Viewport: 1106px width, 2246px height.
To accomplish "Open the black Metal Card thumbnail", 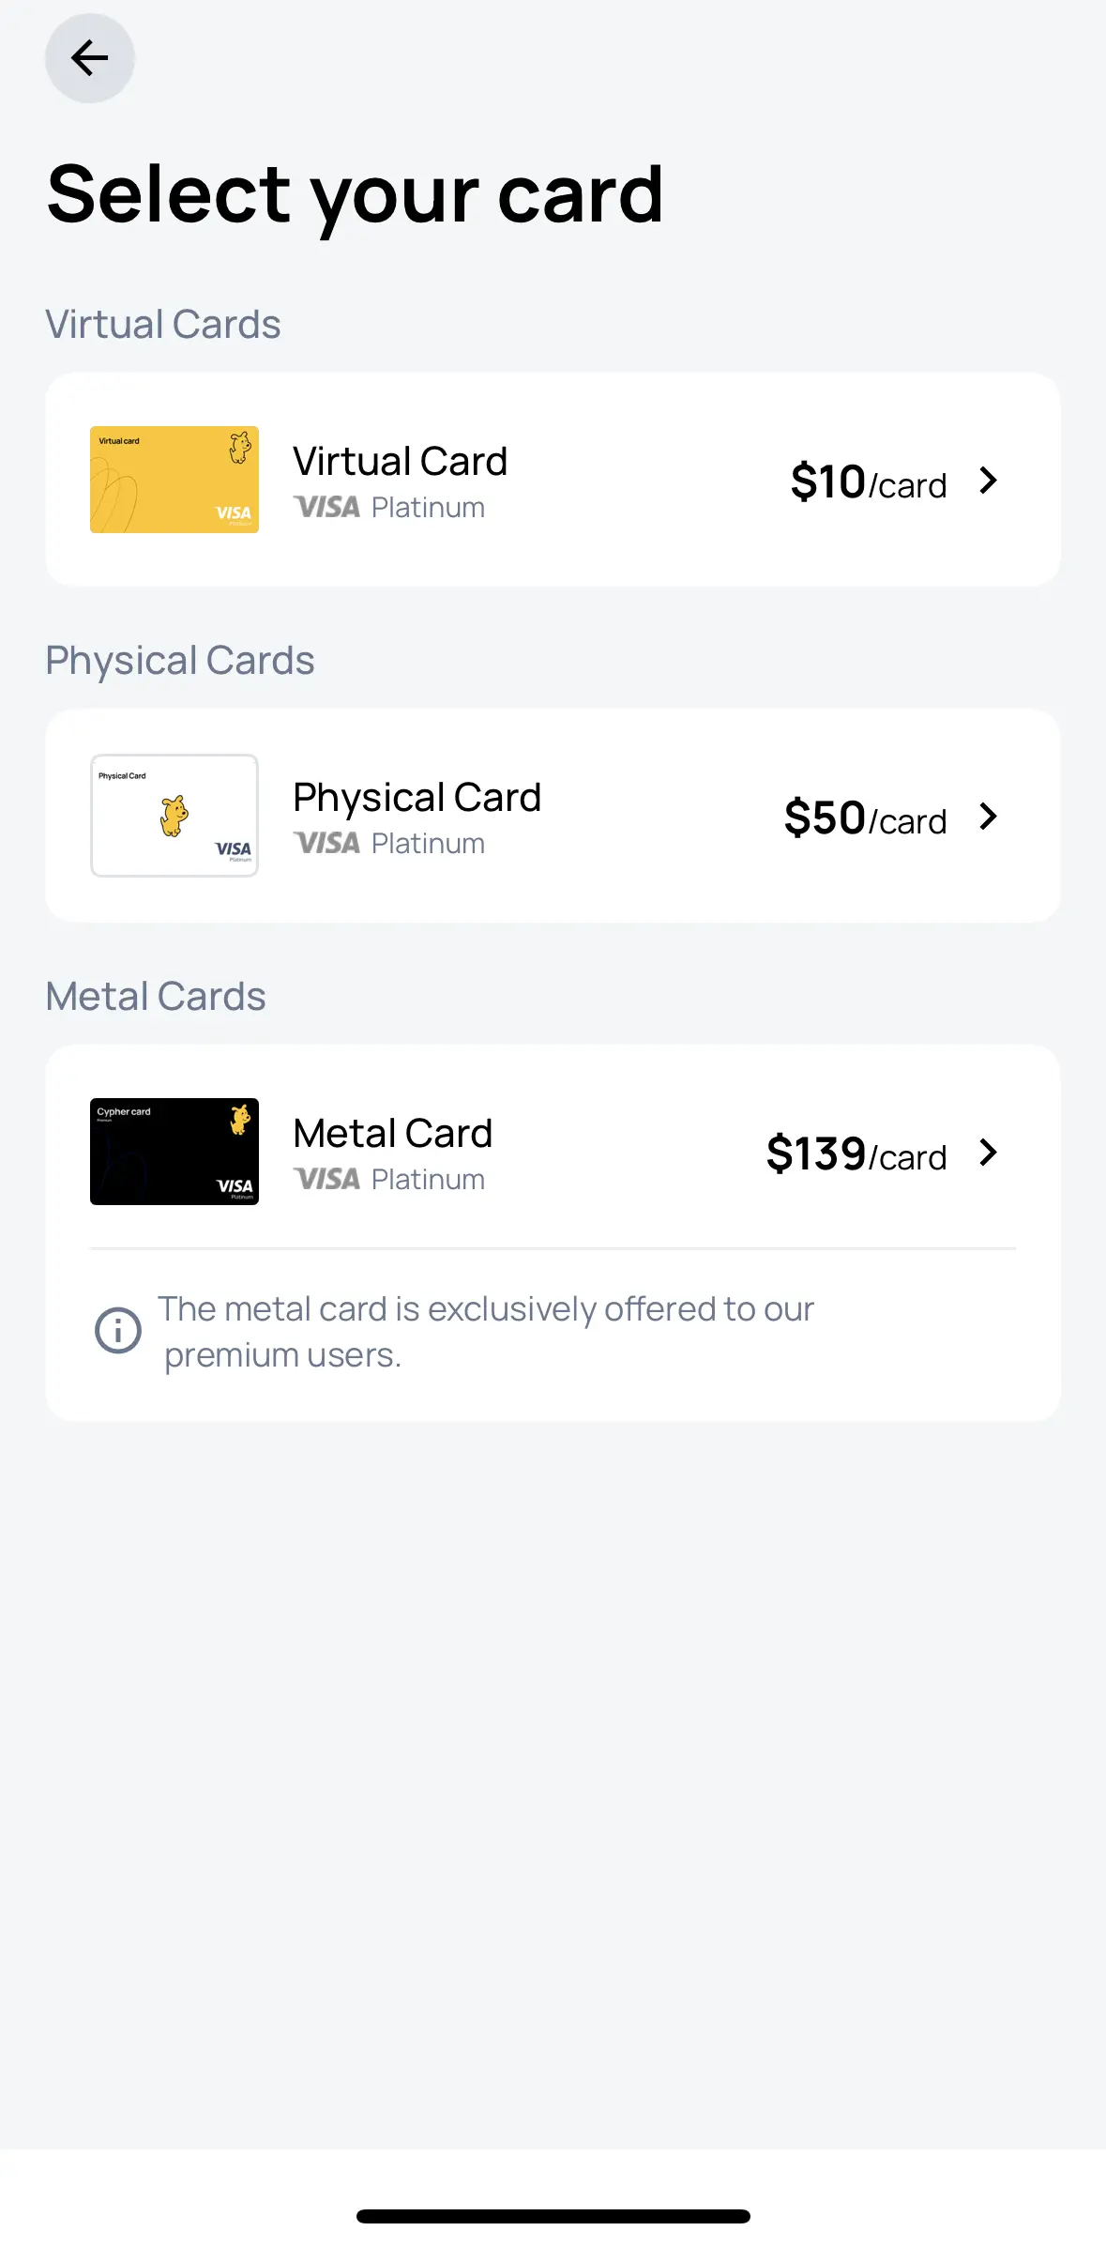I will [x=174, y=1152].
